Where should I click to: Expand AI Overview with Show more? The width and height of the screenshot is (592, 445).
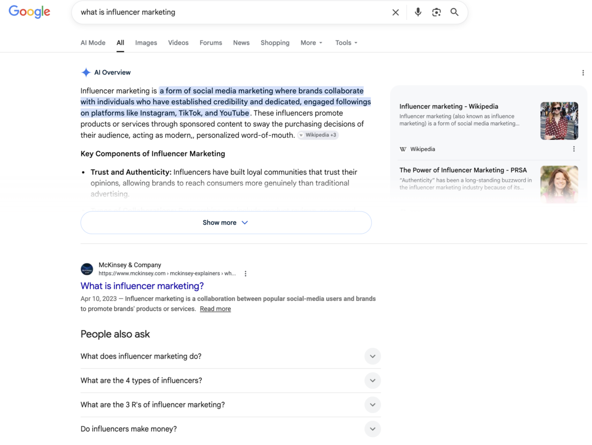click(226, 223)
